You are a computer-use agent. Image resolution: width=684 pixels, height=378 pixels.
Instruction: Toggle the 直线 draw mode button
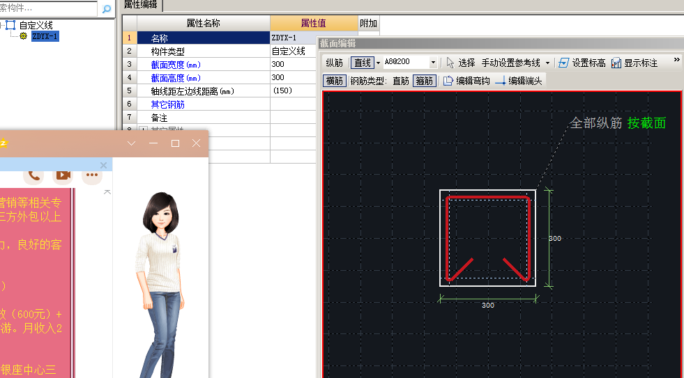pos(362,63)
